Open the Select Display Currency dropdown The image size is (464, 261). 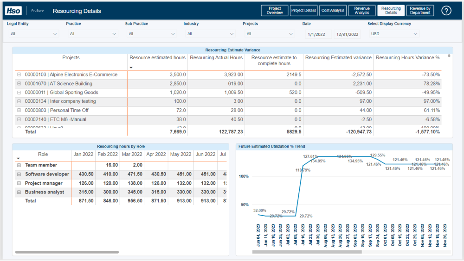pos(394,34)
